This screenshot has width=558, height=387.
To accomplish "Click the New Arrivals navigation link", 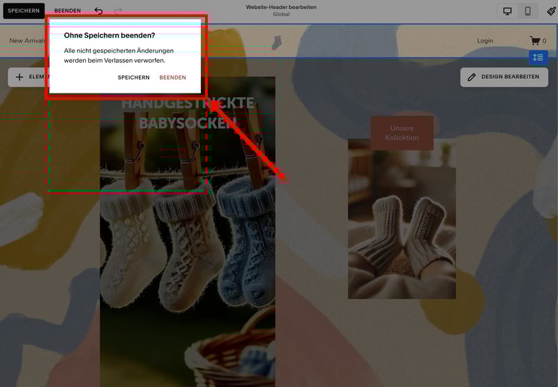I will coord(27,40).
